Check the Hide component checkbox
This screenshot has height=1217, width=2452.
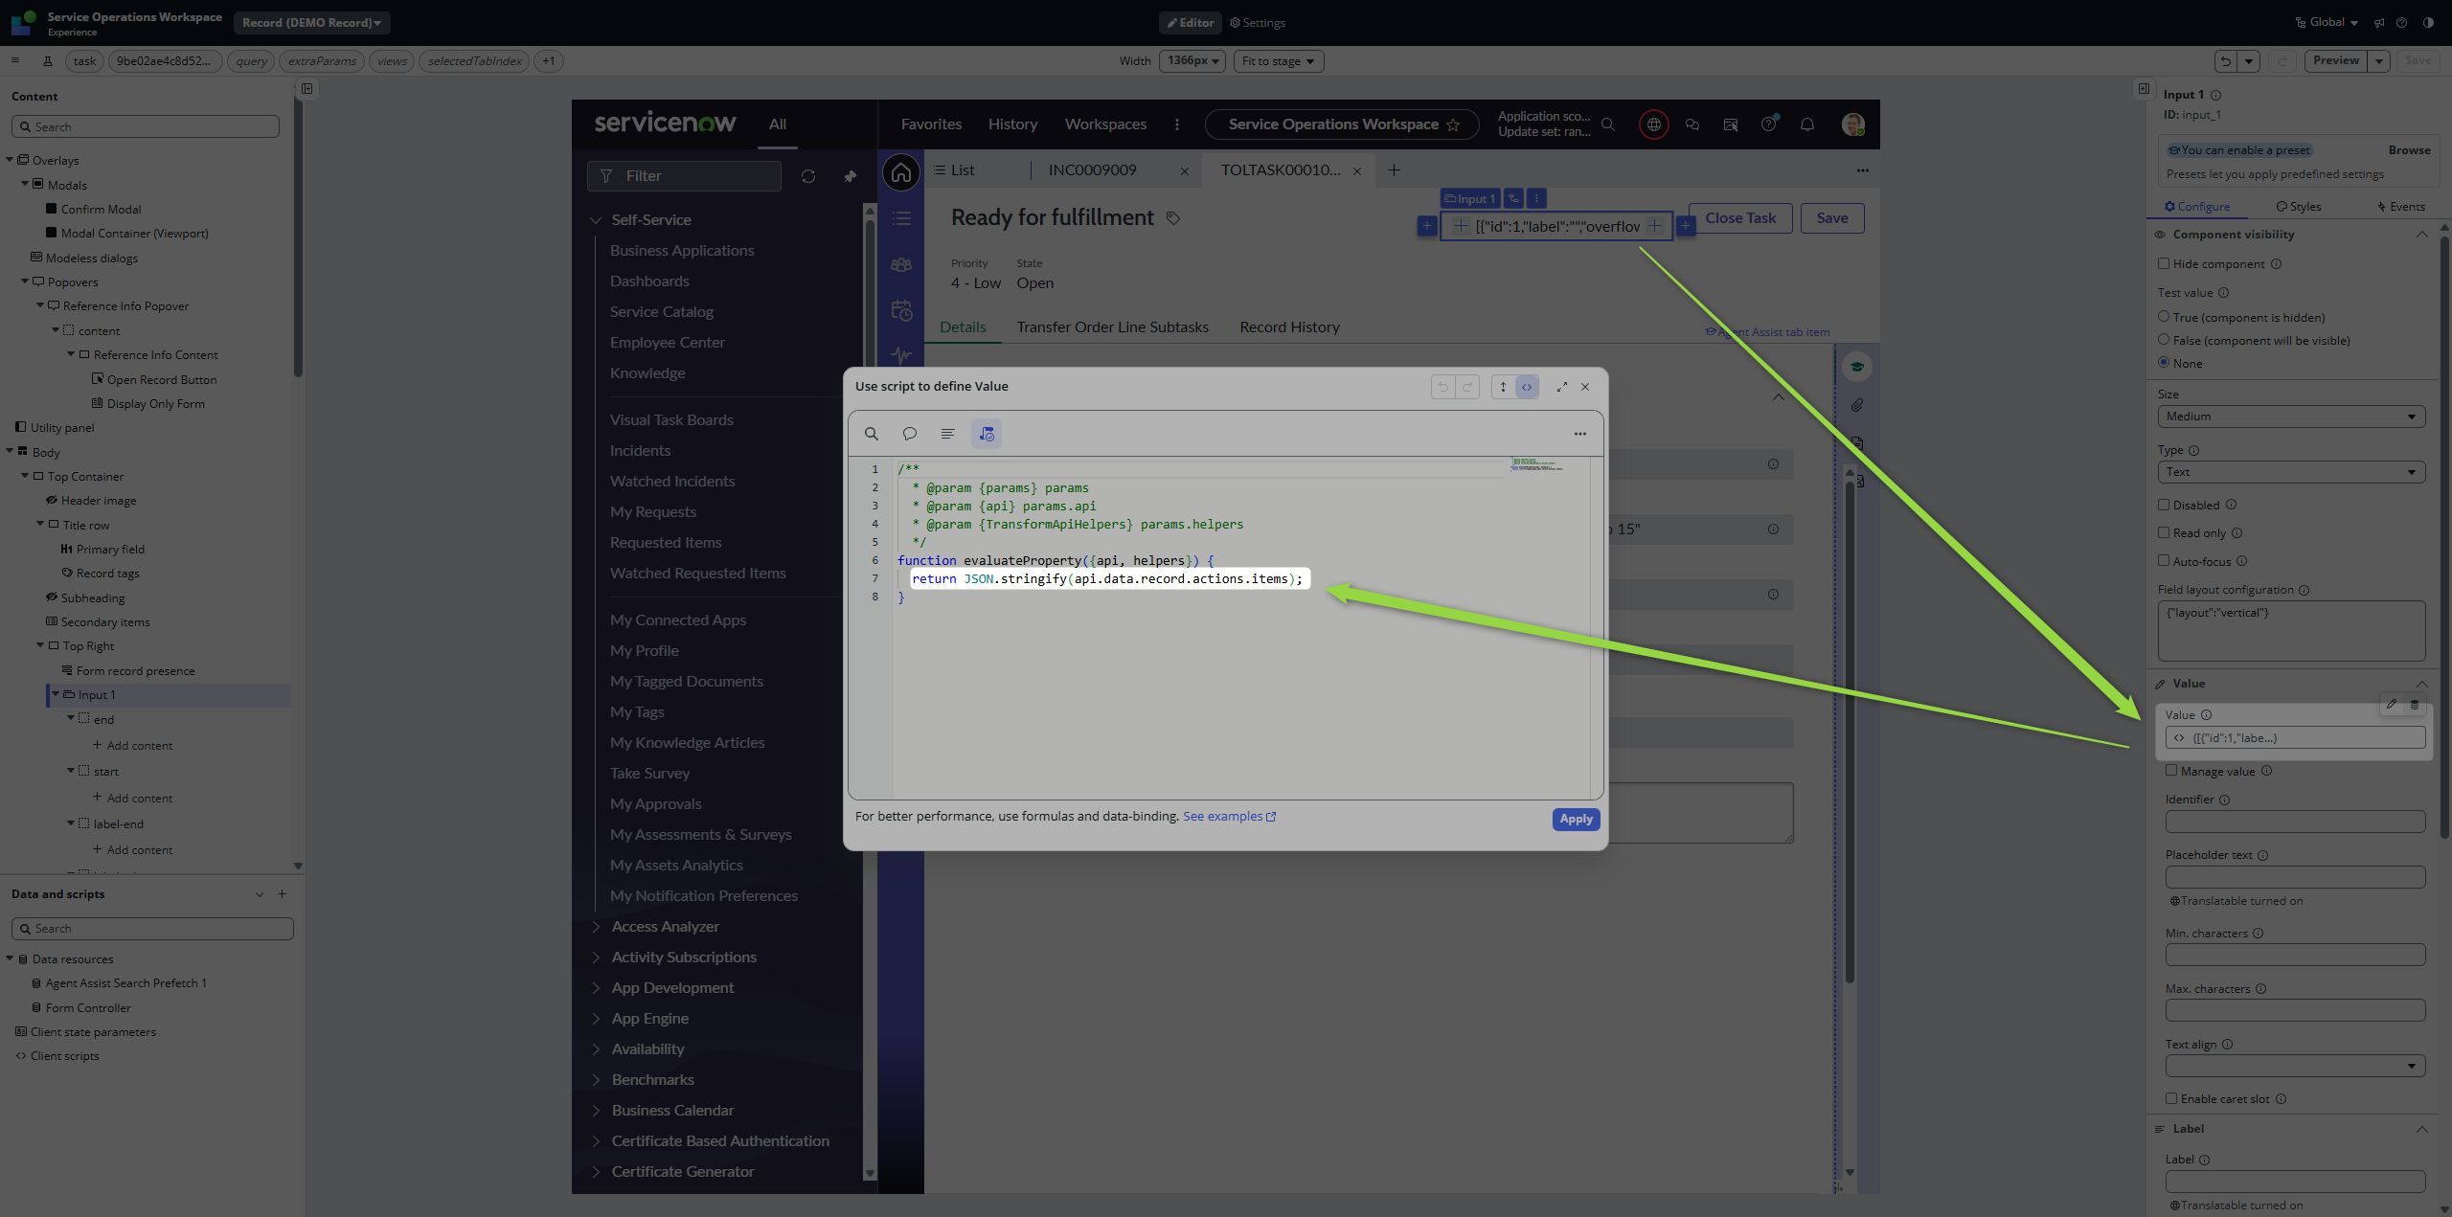[x=2163, y=263]
